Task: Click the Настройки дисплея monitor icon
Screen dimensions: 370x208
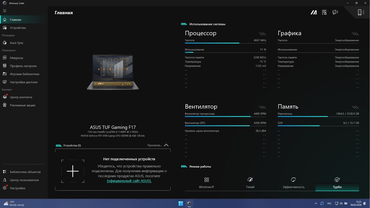Action: click(x=4, y=82)
